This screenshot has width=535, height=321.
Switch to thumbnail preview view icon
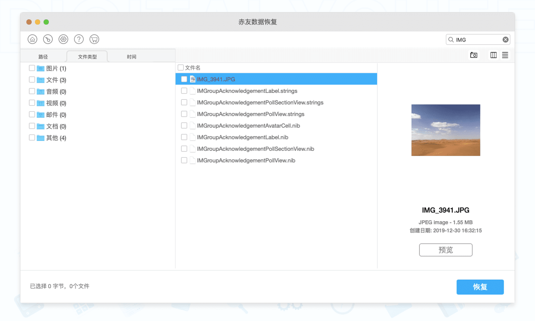[474, 55]
